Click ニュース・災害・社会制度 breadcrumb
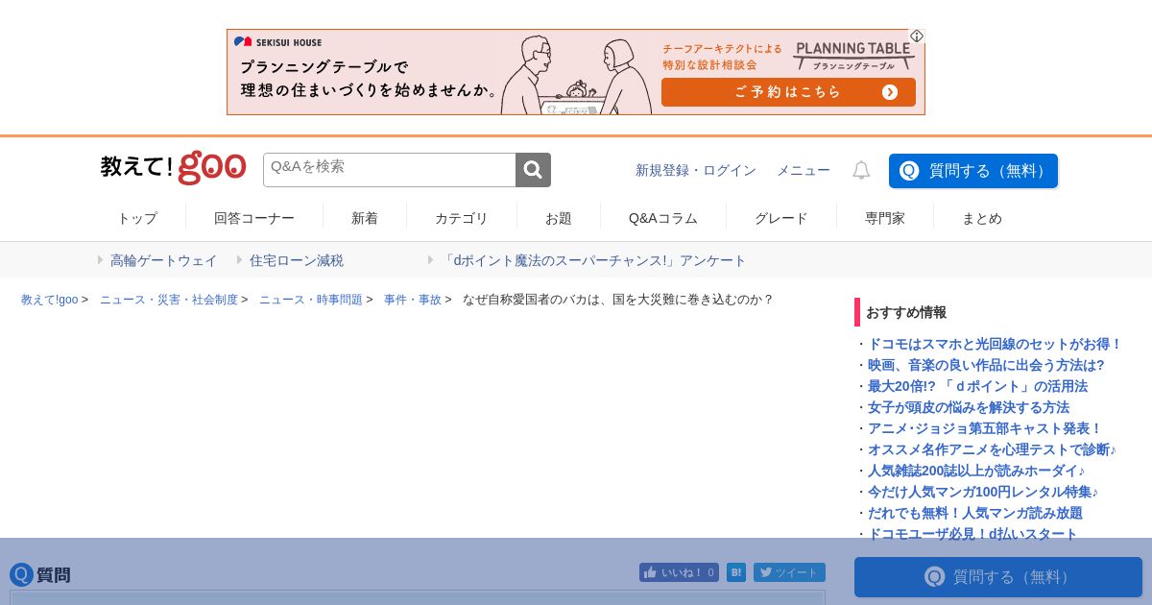 (x=169, y=300)
